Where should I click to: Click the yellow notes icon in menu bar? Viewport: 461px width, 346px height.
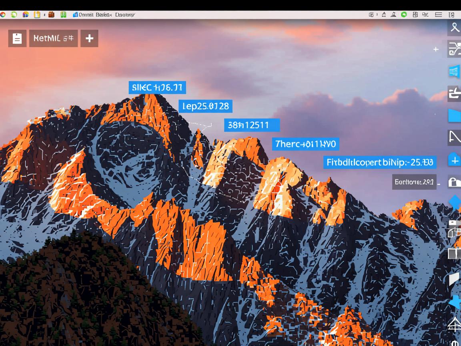[37, 15]
